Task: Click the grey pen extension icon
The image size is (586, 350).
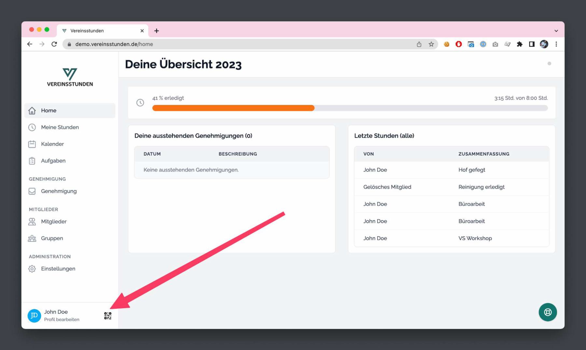Action: [x=507, y=44]
